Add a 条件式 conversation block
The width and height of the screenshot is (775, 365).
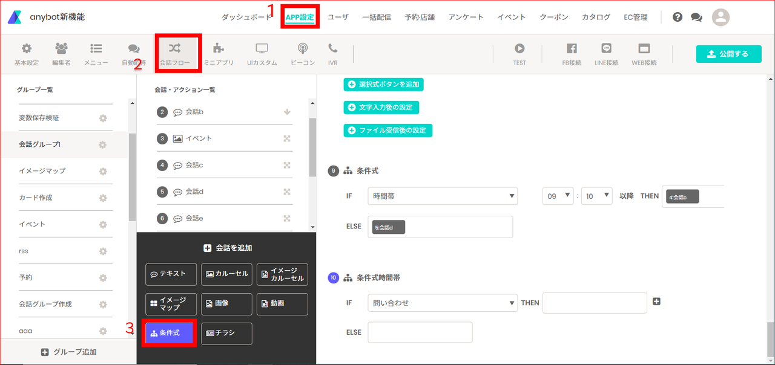point(169,333)
